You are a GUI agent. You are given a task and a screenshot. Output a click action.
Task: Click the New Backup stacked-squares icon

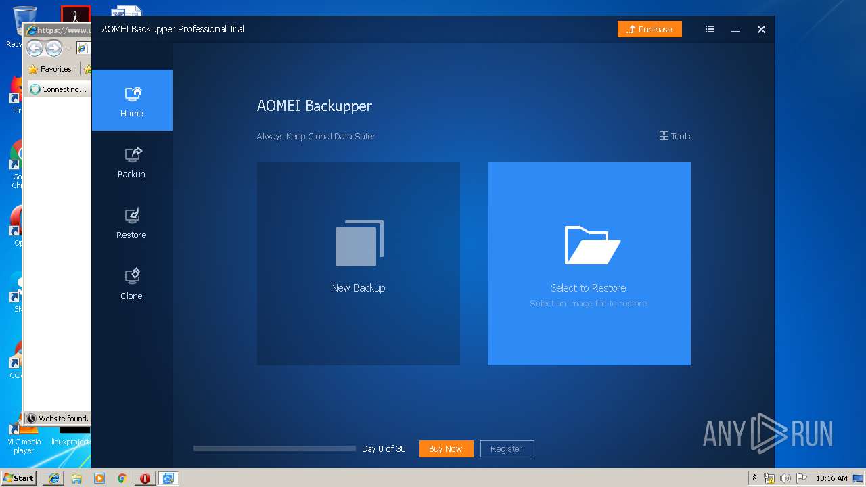[359, 243]
